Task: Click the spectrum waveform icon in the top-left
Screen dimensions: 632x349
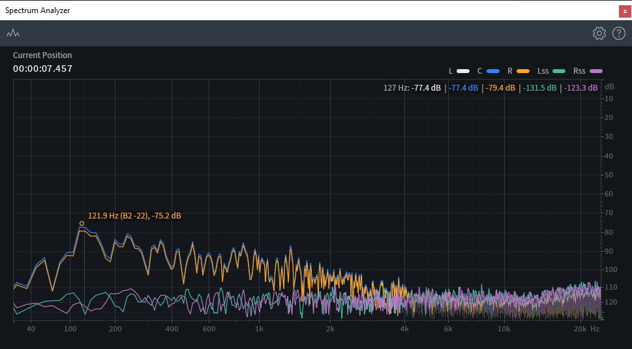Action: (13, 33)
